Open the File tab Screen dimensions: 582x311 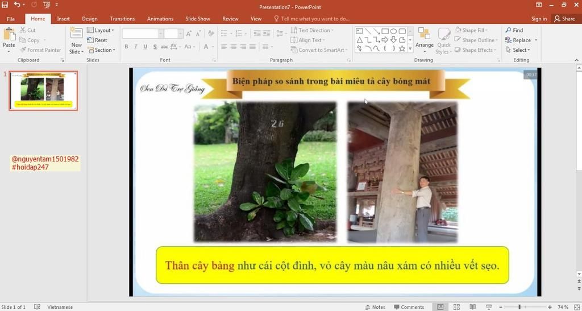tap(11, 19)
